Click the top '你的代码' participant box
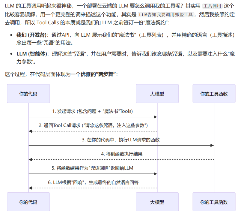The height and width of the screenshot is (214, 241). coord(28,94)
